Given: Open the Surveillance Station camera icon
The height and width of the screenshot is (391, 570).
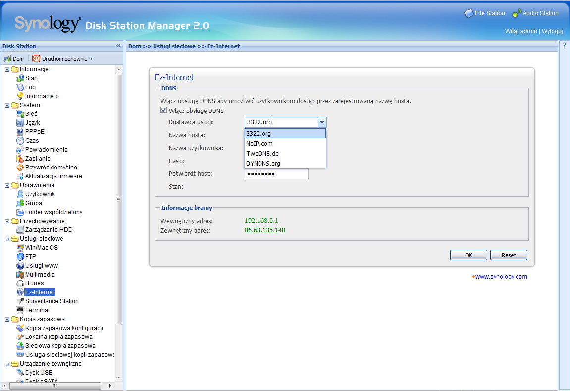Looking at the screenshot, I should 20,301.
